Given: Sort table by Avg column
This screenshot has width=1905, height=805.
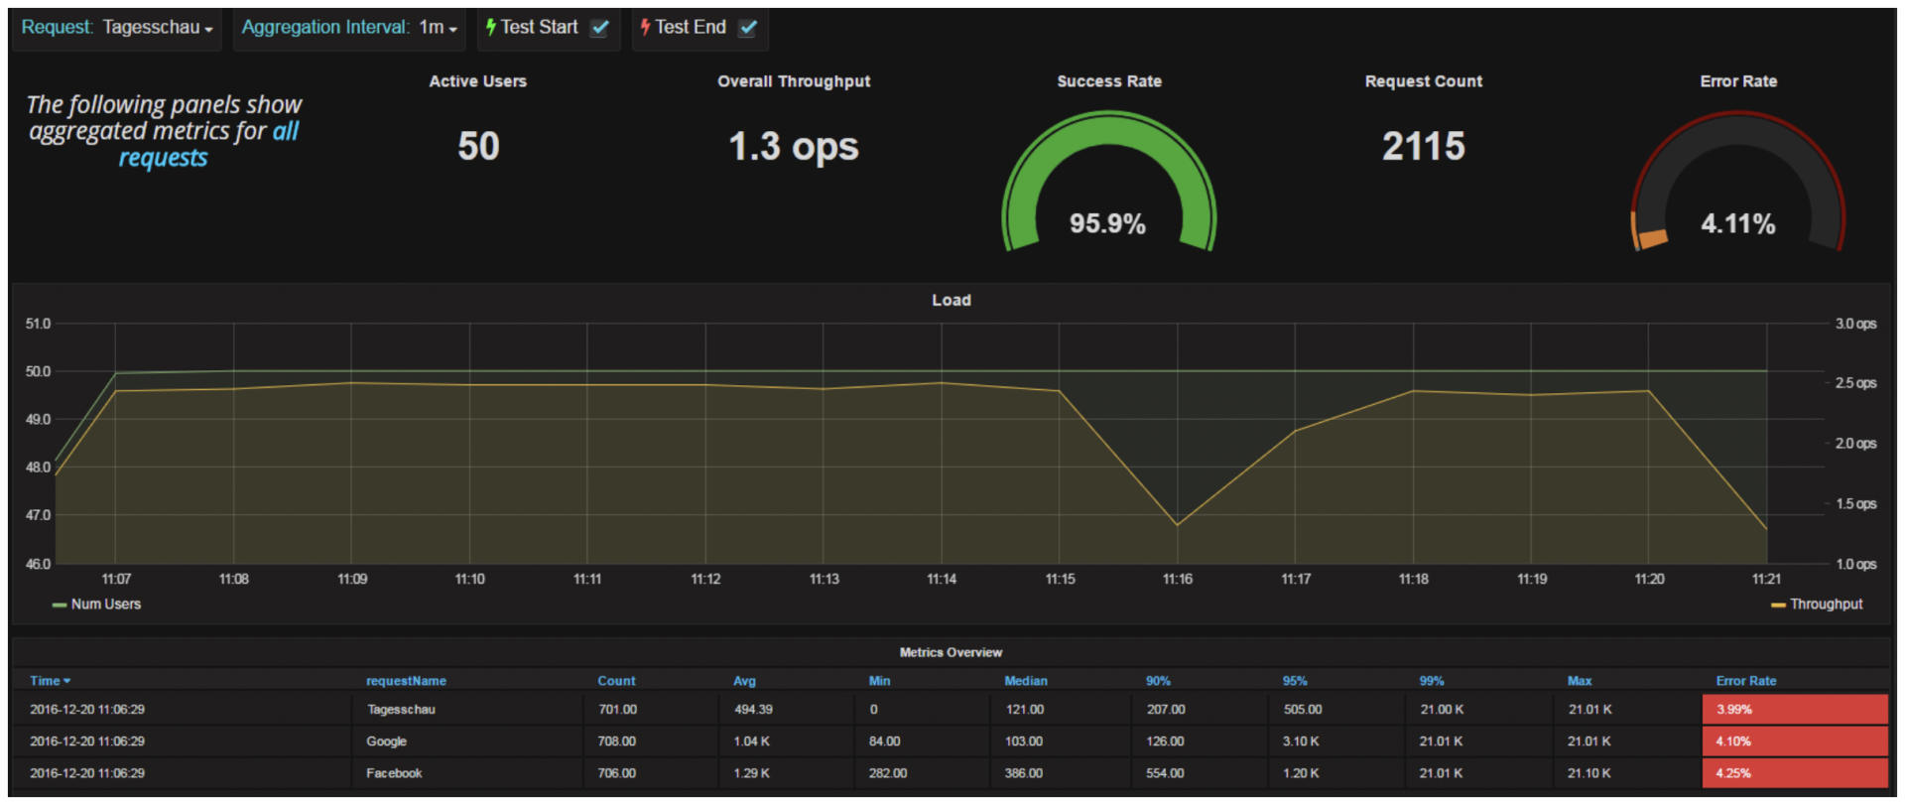Looking at the screenshot, I should [x=744, y=681].
